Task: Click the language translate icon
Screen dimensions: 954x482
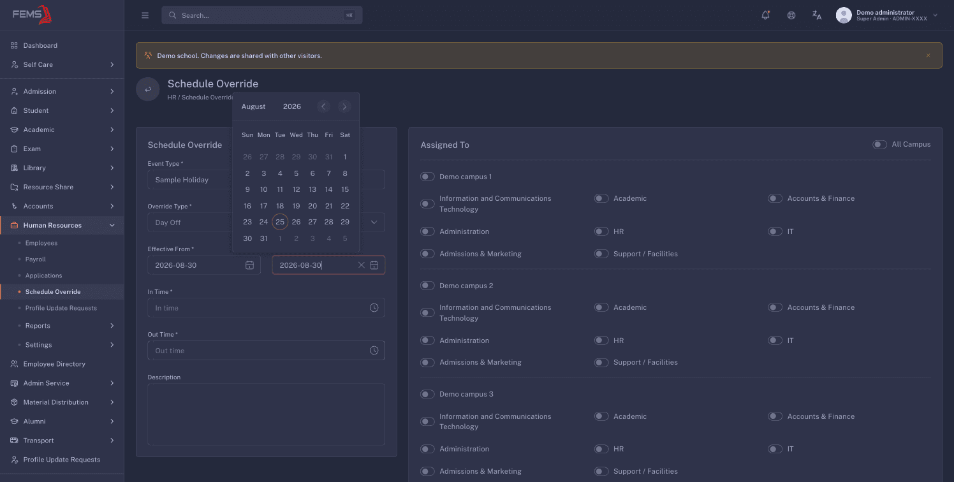Action: click(817, 15)
